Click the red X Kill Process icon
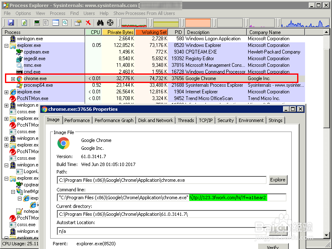This screenshot has height=249, width=332. click(88, 22)
